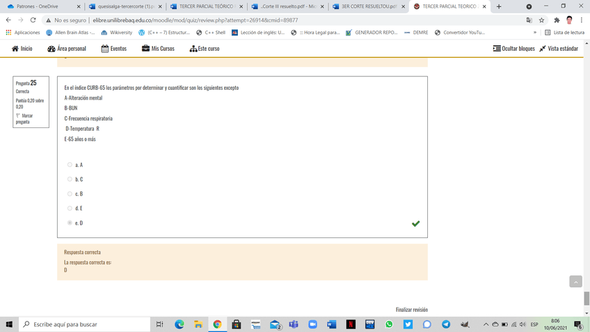Open the notifications action center icon
Image resolution: width=590 pixels, height=332 pixels.
pyautogui.click(x=579, y=324)
